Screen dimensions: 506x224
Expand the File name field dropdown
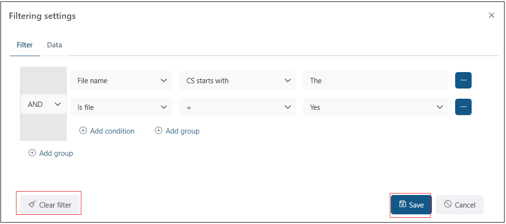[x=121, y=81]
